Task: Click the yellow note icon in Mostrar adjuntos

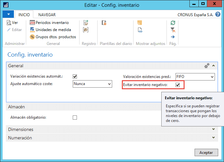Action: (140, 23)
